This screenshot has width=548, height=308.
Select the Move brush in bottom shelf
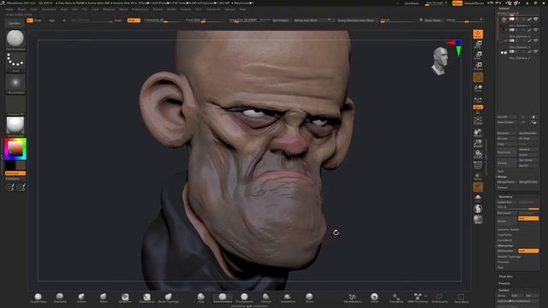[104, 298]
